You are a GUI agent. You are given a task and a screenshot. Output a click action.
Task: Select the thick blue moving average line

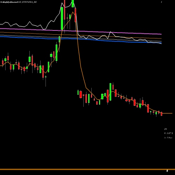pyautogui.click(x=81, y=39)
